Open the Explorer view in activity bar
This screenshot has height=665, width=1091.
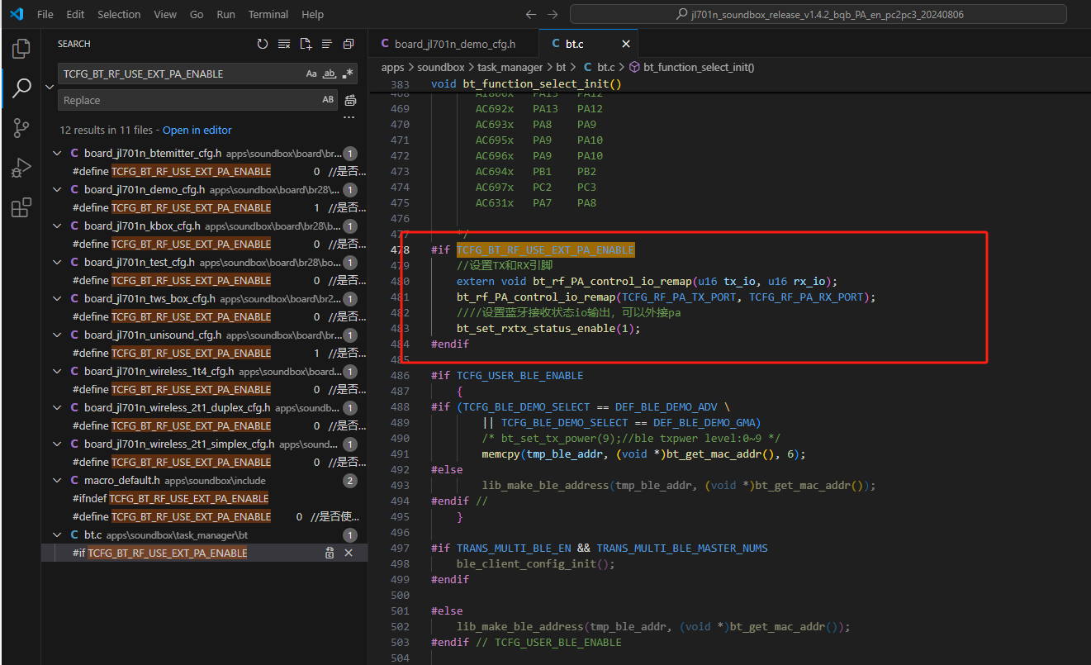click(21, 48)
